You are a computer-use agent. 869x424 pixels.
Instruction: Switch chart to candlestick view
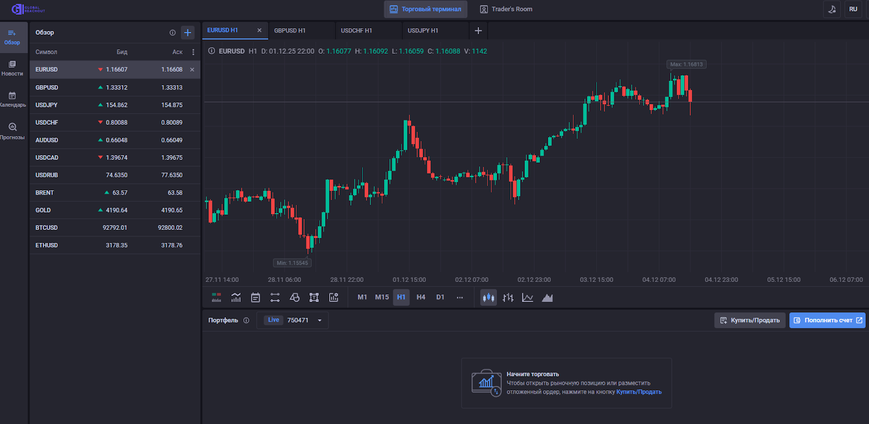488,298
